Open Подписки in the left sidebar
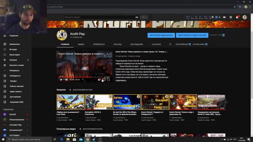Viewport: 253px width, 142px height. point(13,36)
